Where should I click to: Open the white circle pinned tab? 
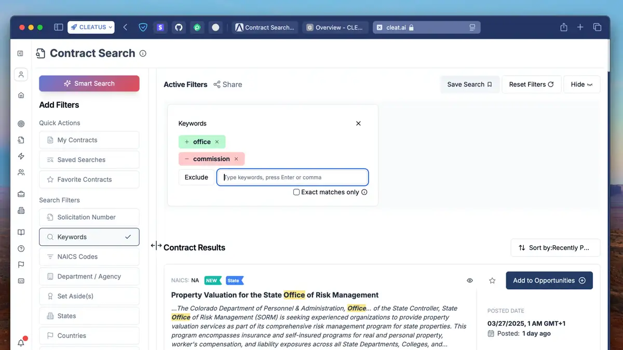(215, 27)
